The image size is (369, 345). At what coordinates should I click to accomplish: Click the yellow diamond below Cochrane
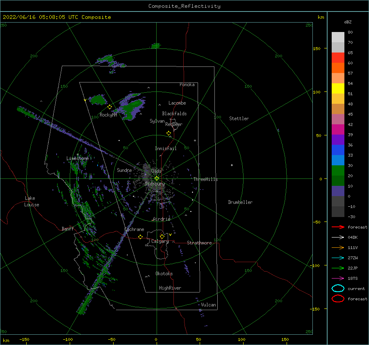tap(140, 237)
